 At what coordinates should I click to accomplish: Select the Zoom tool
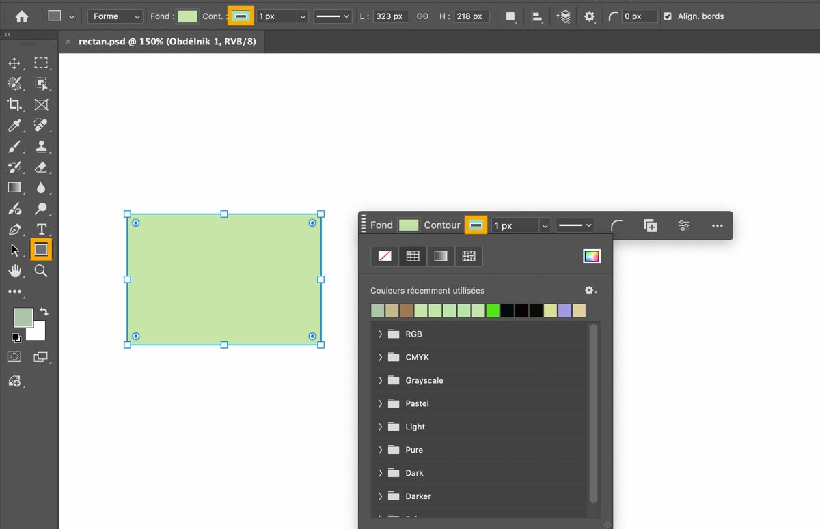41,270
